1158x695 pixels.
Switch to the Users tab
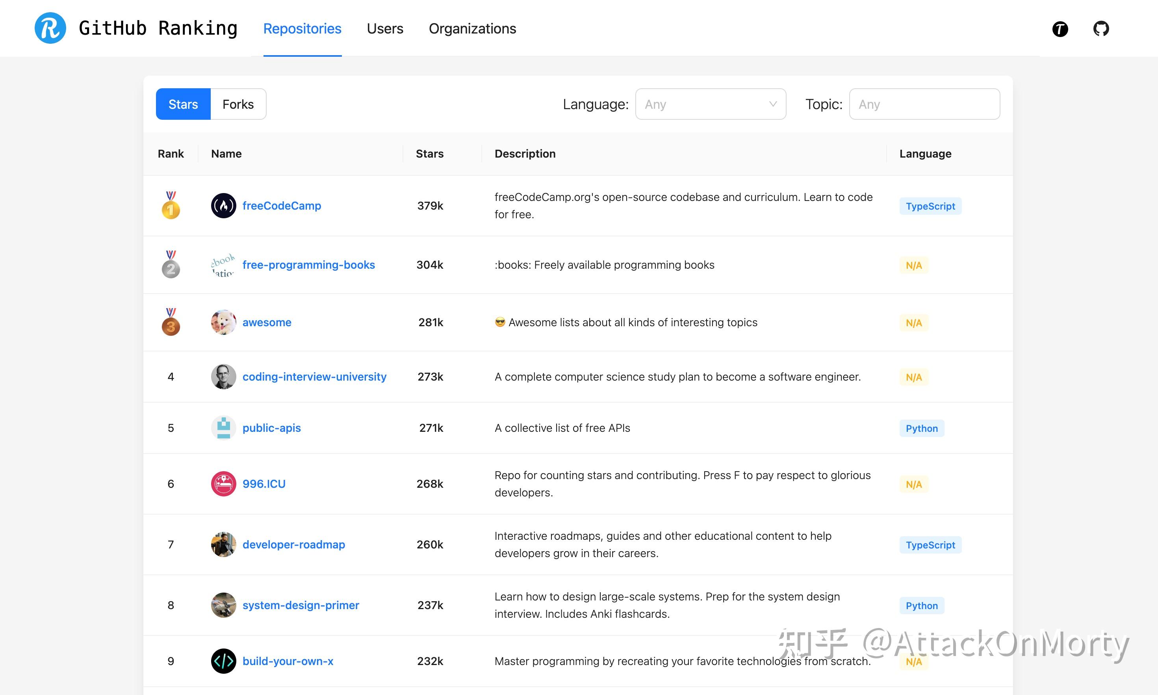385,29
